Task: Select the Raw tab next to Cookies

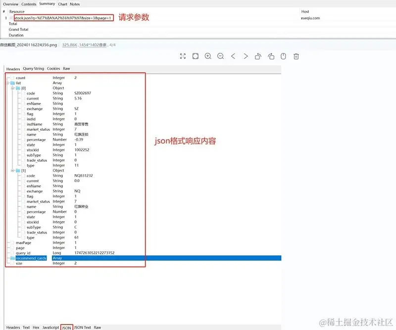Action: [x=66, y=68]
